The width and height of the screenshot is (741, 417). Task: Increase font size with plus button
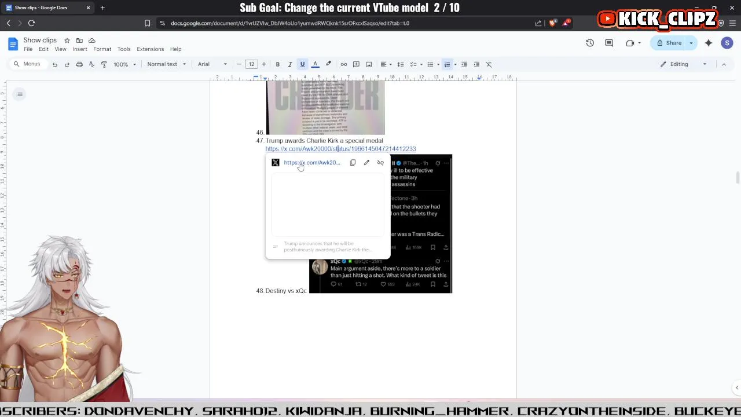pyautogui.click(x=264, y=64)
